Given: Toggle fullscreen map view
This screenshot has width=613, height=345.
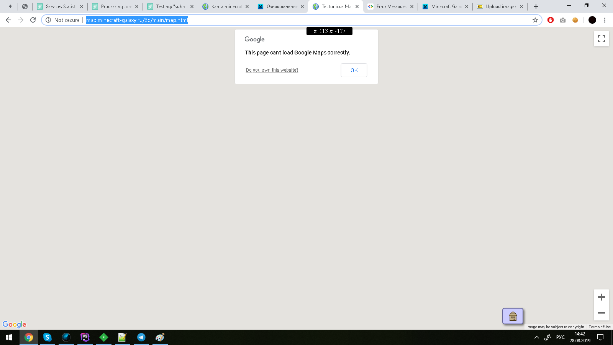Looking at the screenshot, I should pyautogui.click(x=602, y=39).
